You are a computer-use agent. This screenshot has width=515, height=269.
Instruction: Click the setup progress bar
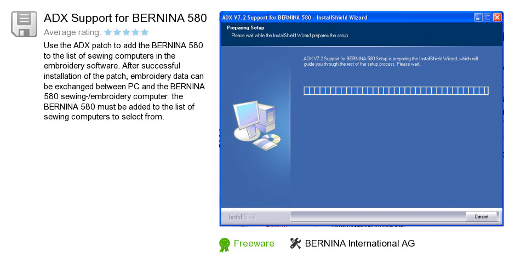[x=396, y=90]
